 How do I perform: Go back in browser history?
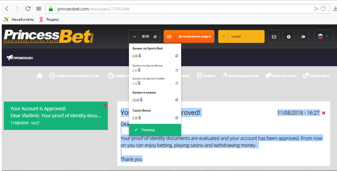coord(7,9)
